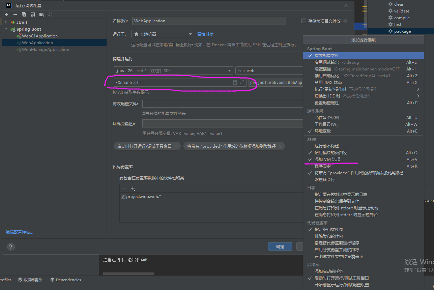Viewport: 434px width, 290px height.
Task: Save configuration with the disk icon
Action: (x=33, y=14)
